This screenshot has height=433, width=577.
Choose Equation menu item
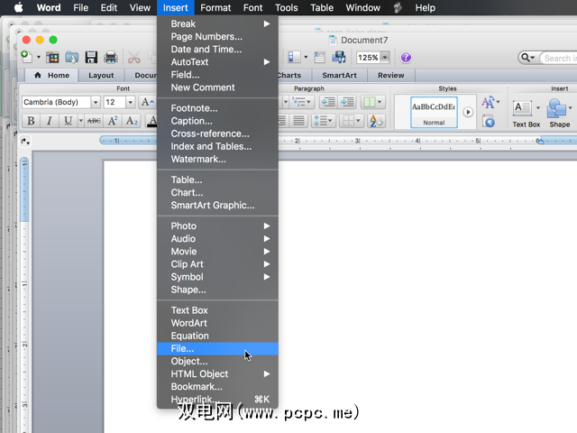(217, 336)
